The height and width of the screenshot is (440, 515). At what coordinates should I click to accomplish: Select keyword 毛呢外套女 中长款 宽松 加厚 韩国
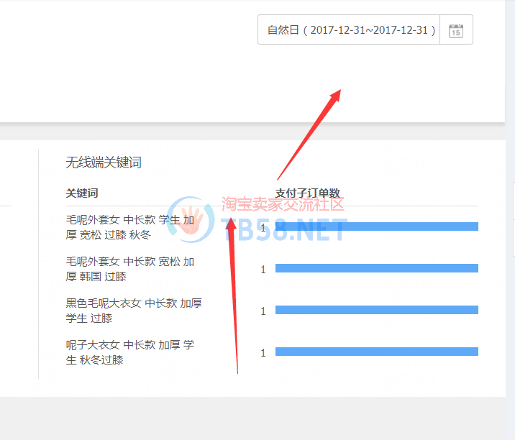[x=129, y=269]
